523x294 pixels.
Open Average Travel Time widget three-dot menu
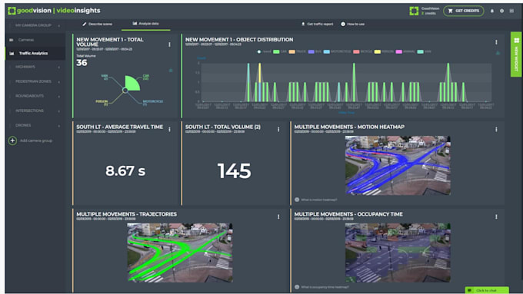point(169,129)
